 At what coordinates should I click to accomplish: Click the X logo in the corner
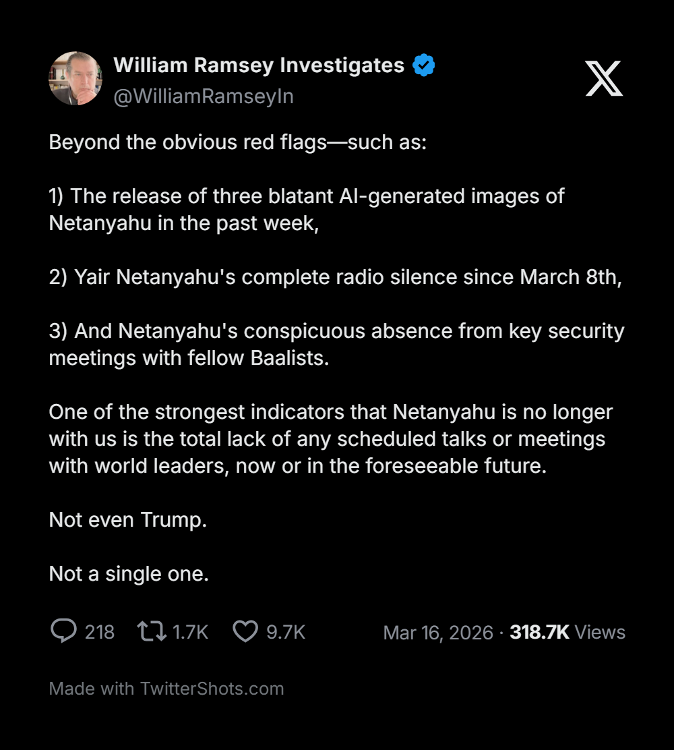pyautogui.click(x=603, y=78)
